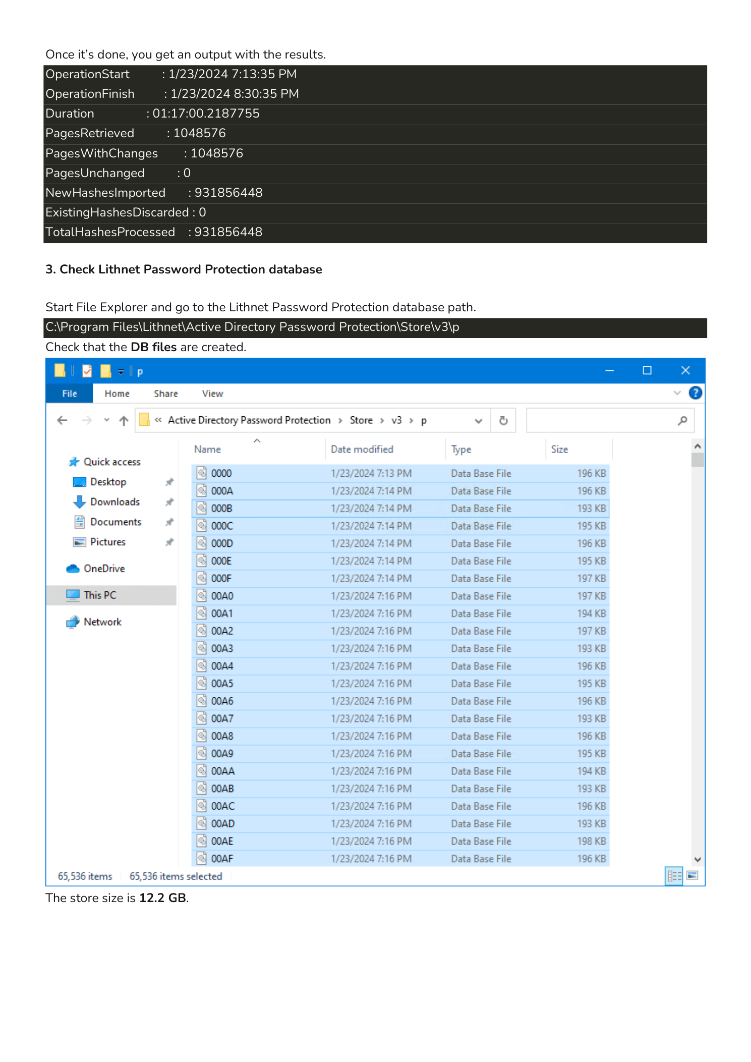The image size is (751, 1062).
Task: Unpin Downloads using its pin icon
Action: pyautogui.click(x=169, y=502)
